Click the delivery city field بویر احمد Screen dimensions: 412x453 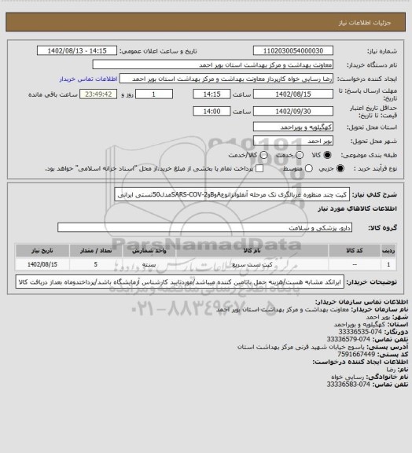pos(293,141)
